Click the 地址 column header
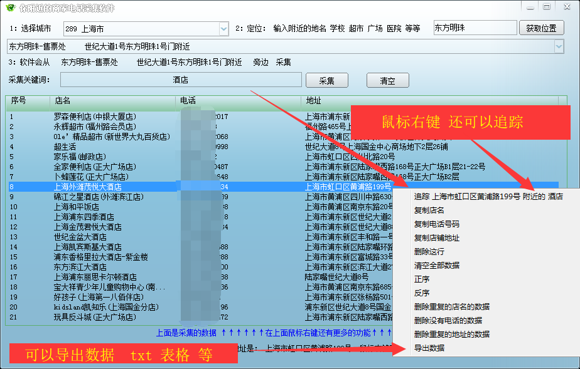The width and height of the screenshot is (580, 369). 314,100
